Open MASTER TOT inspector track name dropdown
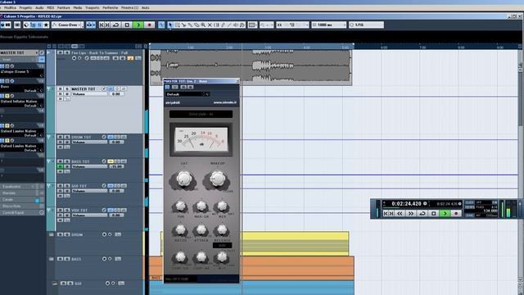Screen dimensions: 524x295 [x=19, y=52]
